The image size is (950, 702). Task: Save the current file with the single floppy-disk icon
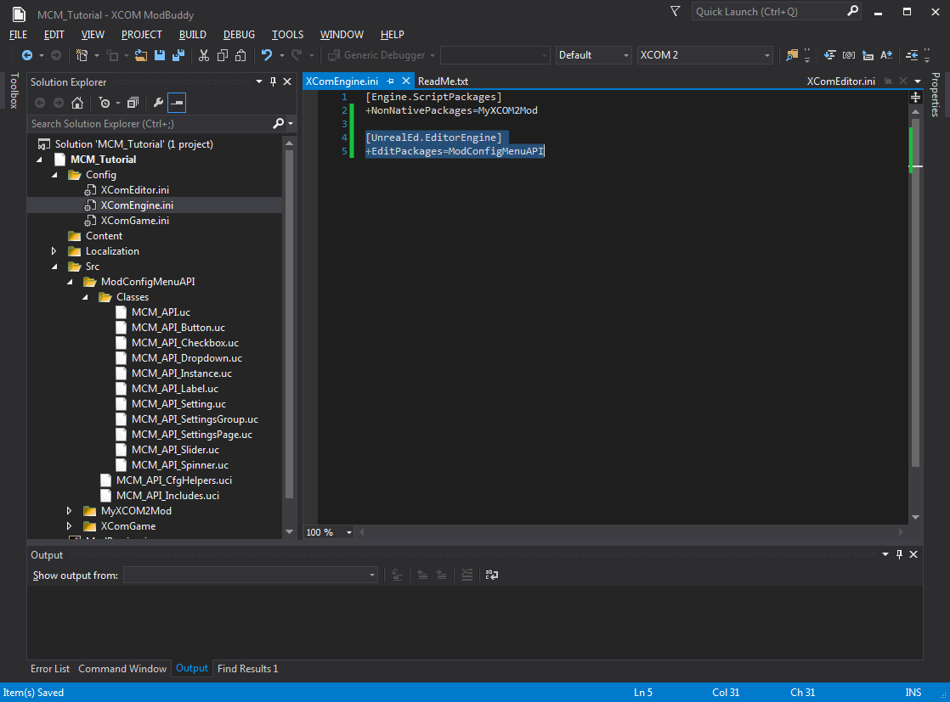[x=160, y=55]
